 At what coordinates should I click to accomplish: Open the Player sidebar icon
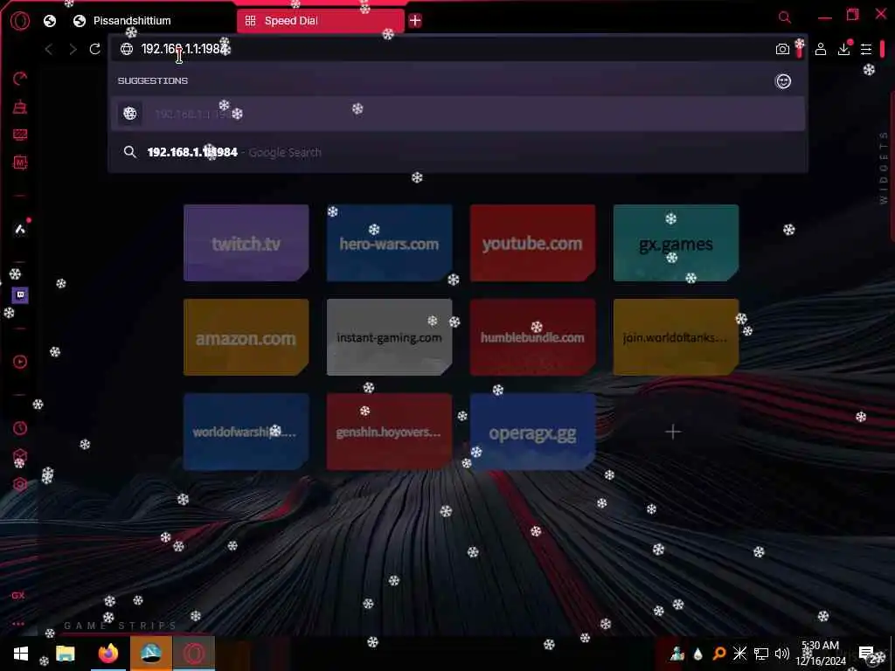[20, 362]
